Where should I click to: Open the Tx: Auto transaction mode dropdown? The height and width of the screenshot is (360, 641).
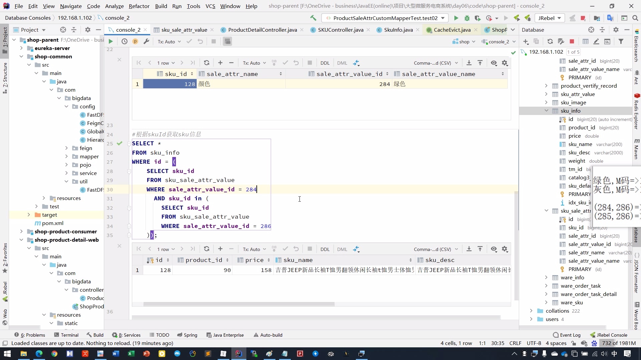169,42
